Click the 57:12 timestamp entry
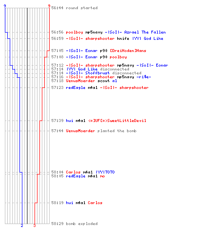Image resolution: width=219 pixels, height=243 pixels. [57, 65]
